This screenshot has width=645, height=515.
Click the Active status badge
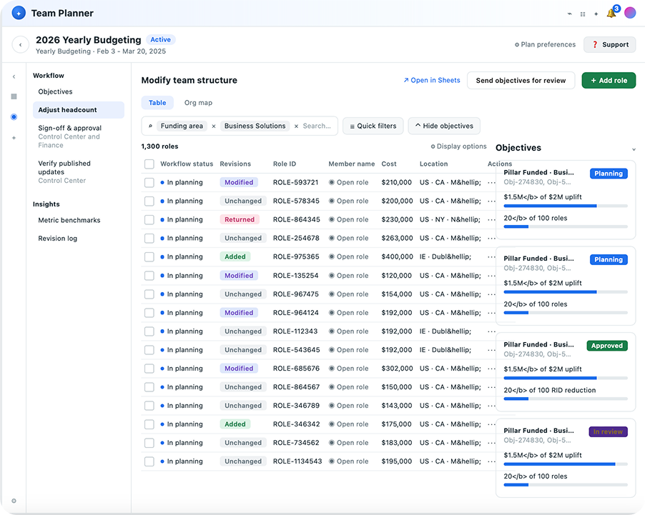(160, 39)
